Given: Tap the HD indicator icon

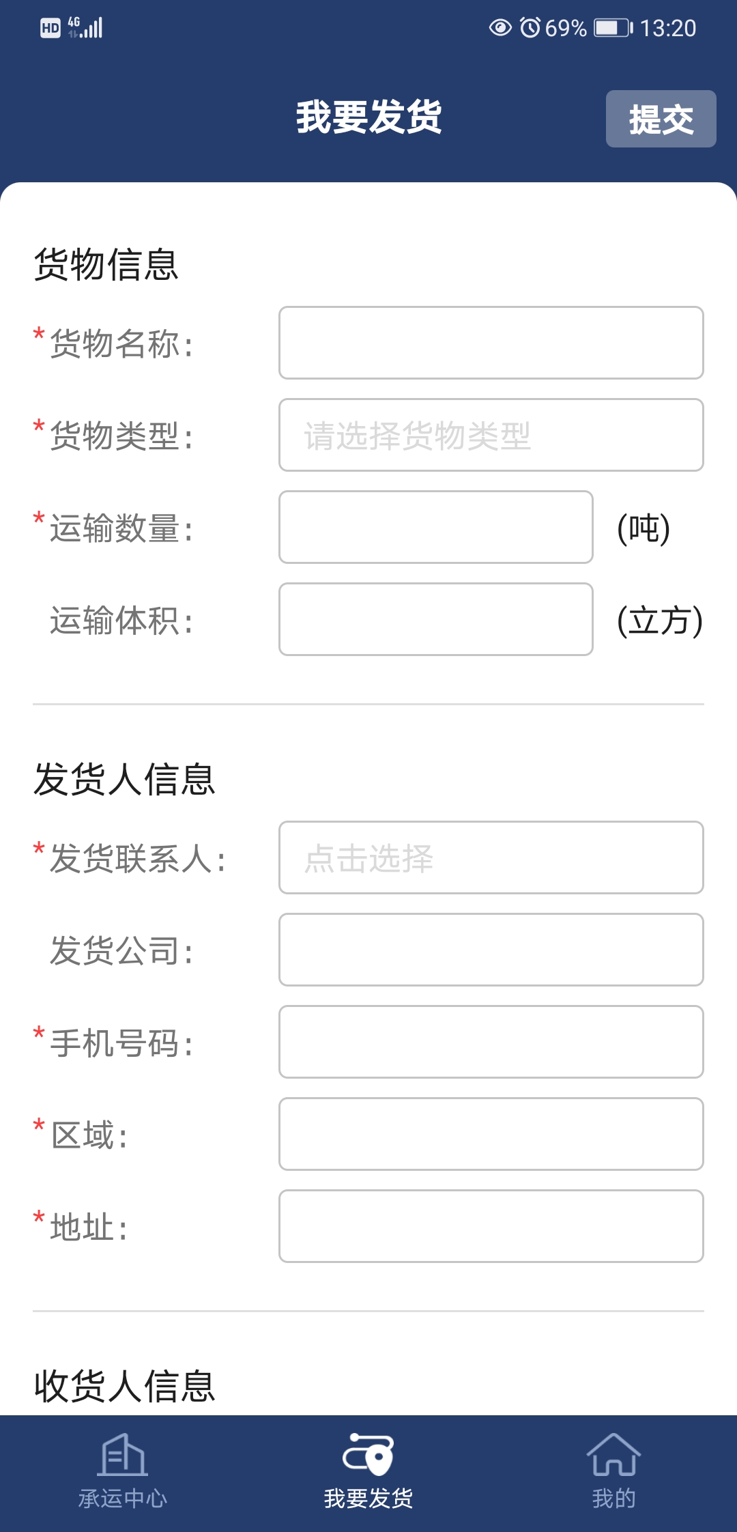Looking at the screenshot, I should (50, 27).
